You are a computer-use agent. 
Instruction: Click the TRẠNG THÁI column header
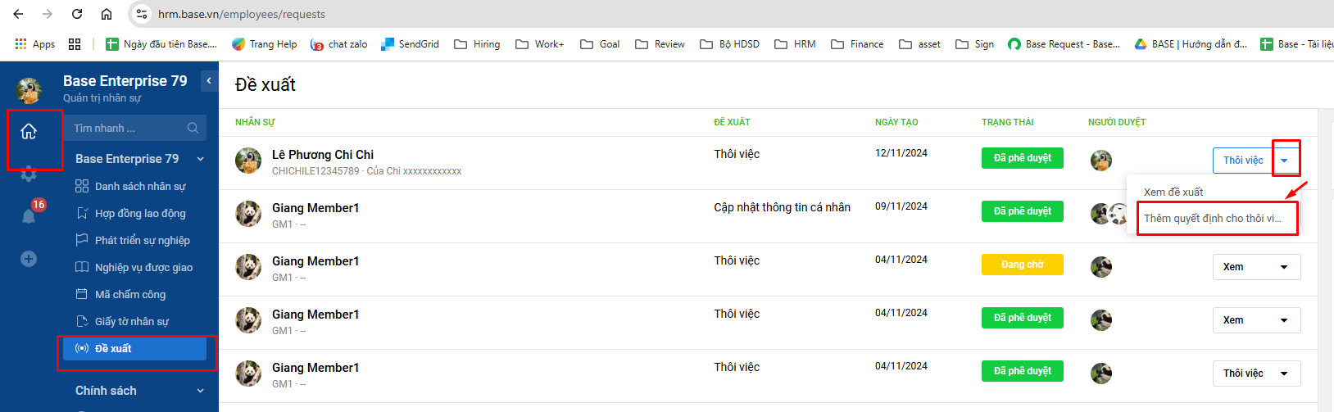tap(1008, 122)
